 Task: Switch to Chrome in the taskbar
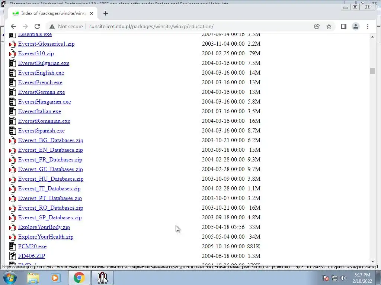click(x=79, y=278)
